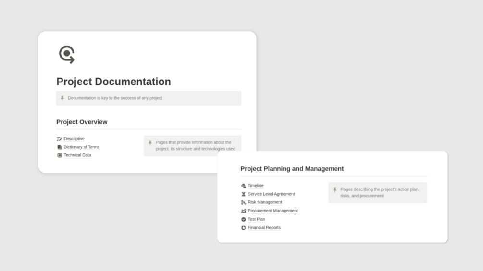Click the Financial Reports chart icon

243,228
